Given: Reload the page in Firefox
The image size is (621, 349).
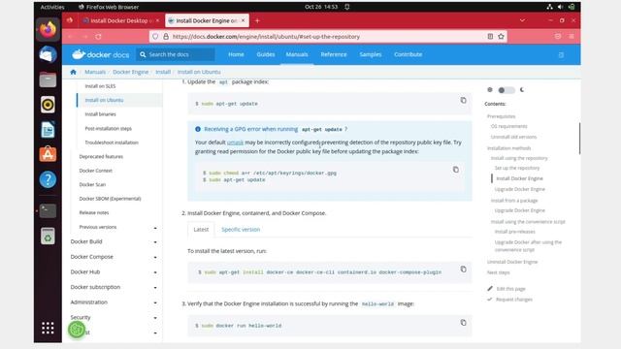Looking at the screenshot, I should (98, 37).
